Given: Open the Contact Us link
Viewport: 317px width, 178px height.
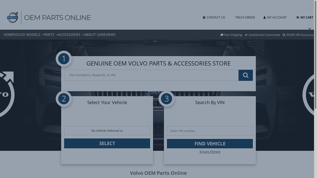Looking at the screenshot, I should [x=214, y=17].
